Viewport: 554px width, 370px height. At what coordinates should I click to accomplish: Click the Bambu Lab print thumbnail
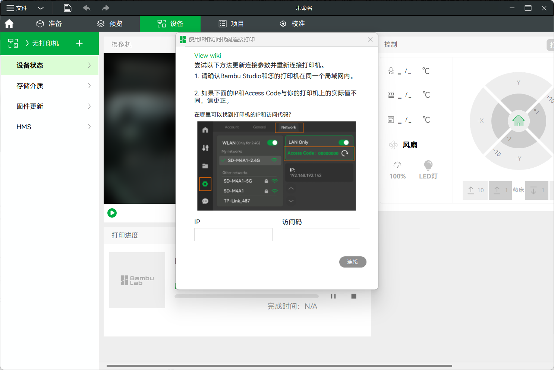point(137,280)
